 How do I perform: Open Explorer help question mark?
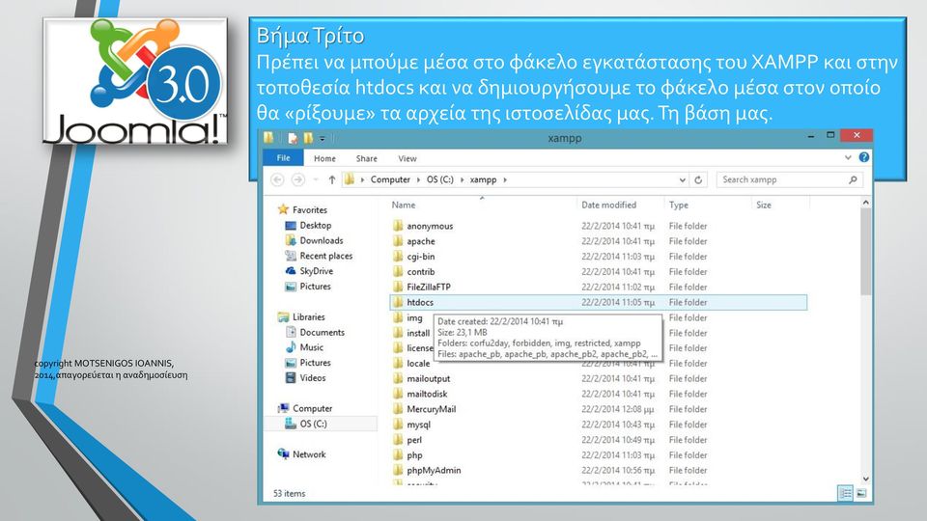click(x=863, y=157)
